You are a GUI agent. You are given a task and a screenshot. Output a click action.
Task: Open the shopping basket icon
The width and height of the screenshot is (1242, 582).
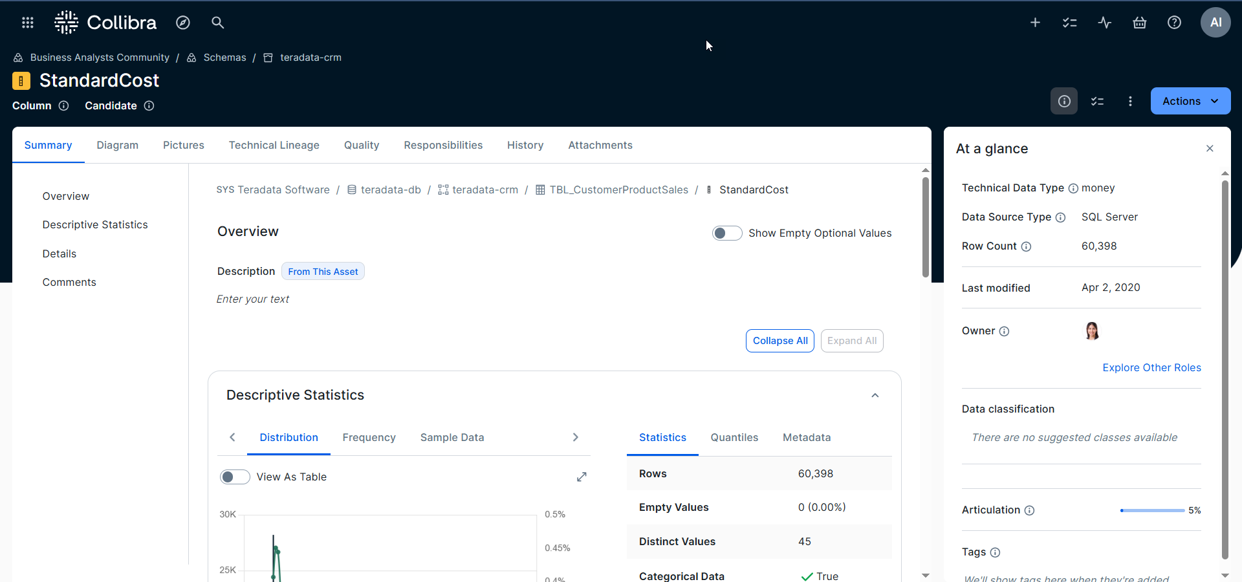1139,23
